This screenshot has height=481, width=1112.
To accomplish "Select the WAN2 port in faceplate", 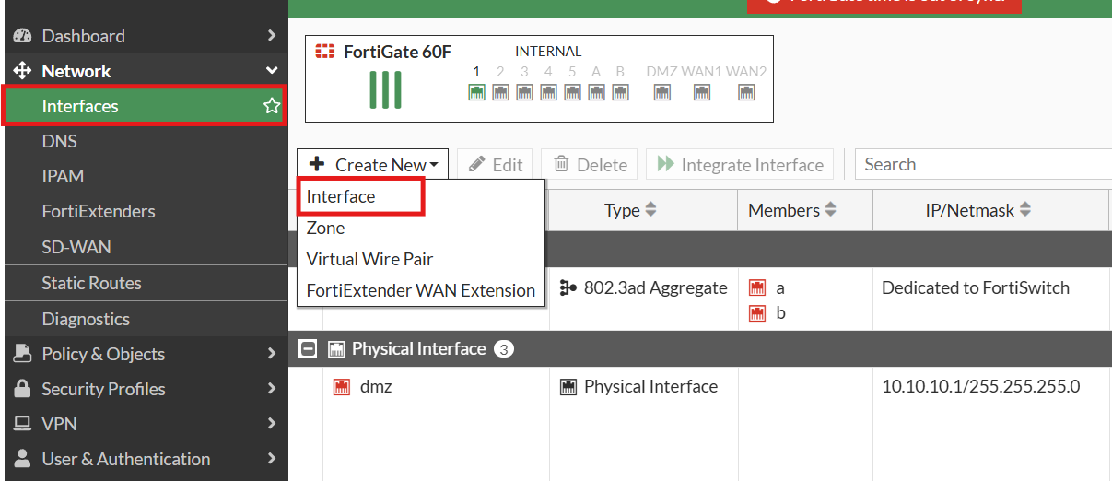I will point(746,92).
